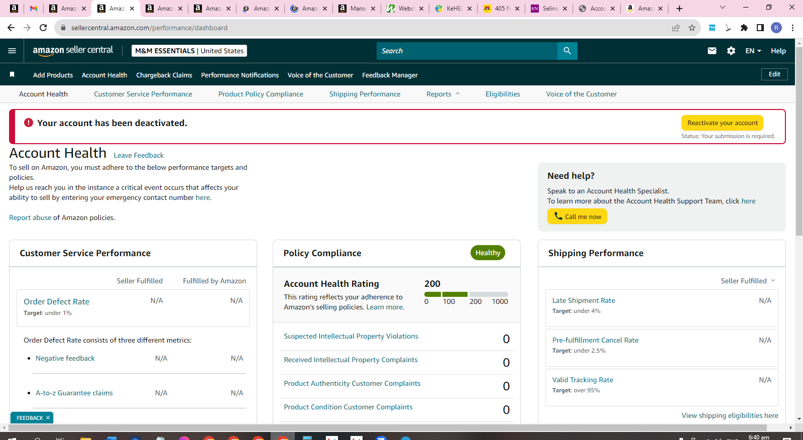Open Add Products in the top navigation
This screenshot has width=803, height=440.
(x=53, y=75)
